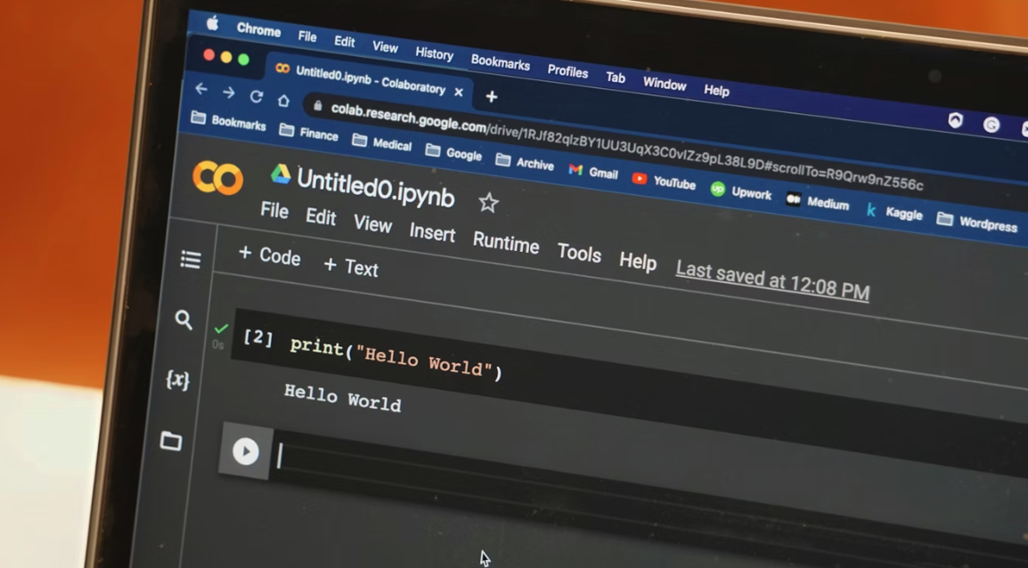Viewport: 1028px width, 568px height.
Task: Go back to previous page
Action: (201, 88)
